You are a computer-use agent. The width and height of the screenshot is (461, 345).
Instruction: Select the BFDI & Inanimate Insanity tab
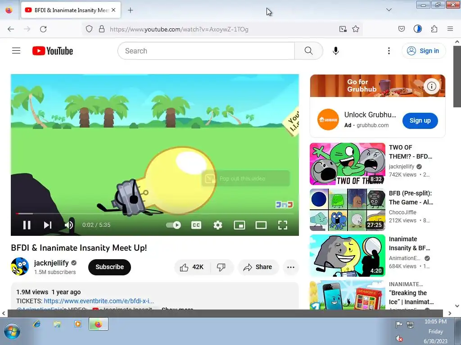point(71,10)
